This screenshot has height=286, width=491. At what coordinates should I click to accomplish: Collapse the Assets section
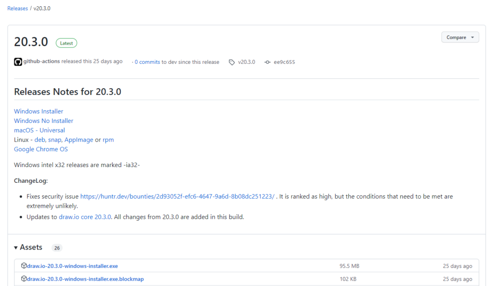pyautogui.click(x=28, y=248)
